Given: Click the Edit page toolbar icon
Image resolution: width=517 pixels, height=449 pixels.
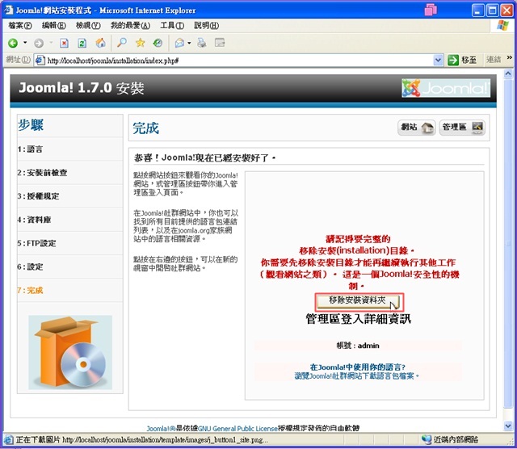Looking at the screenshot, I should (x=220, y=43).
